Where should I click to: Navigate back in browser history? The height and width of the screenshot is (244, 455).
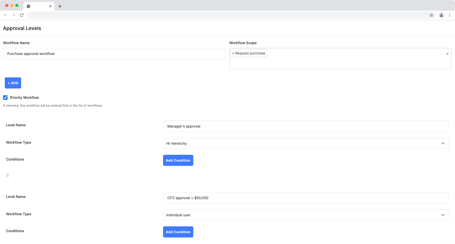pyautogui.click(x=6, y=15)
